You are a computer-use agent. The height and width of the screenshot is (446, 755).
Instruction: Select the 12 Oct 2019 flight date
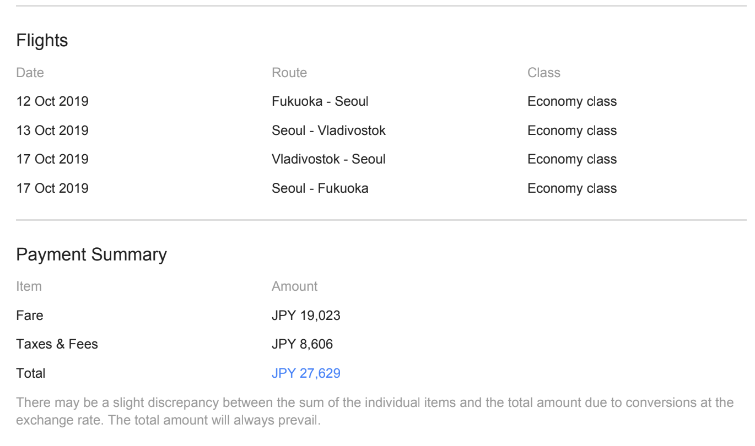(x=52, y=102)
